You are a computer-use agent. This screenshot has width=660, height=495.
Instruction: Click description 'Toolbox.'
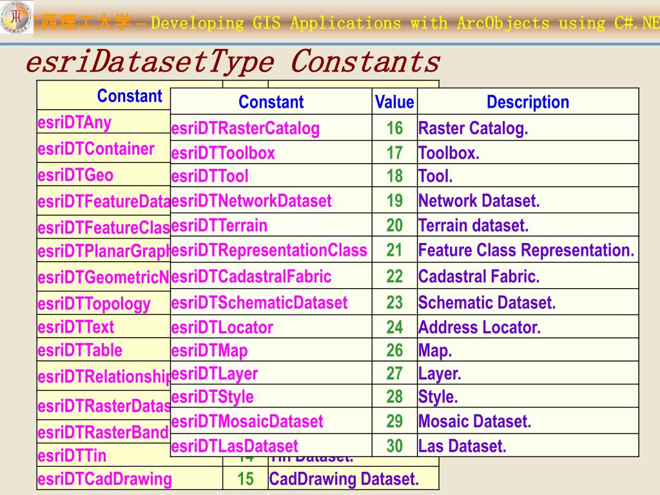[x=449, y=153]
